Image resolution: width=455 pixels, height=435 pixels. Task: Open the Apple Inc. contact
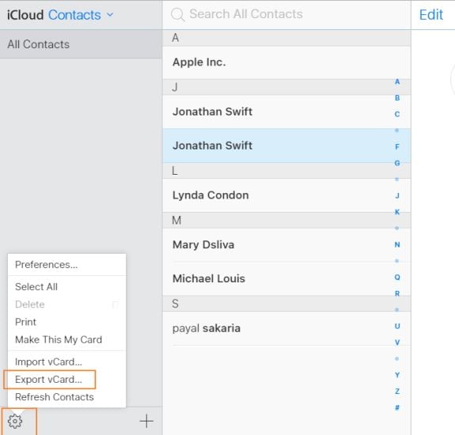click(x=286, y=62)
